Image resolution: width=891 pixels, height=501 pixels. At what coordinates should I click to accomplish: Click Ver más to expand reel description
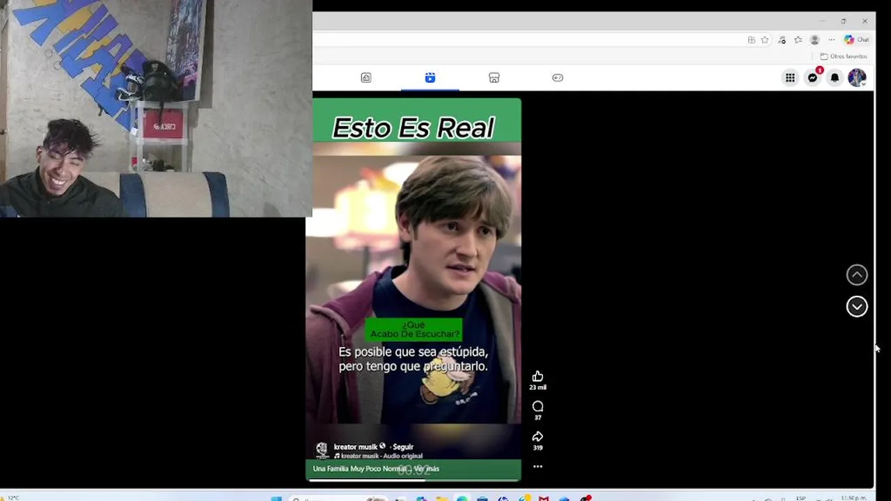[427, 469]
